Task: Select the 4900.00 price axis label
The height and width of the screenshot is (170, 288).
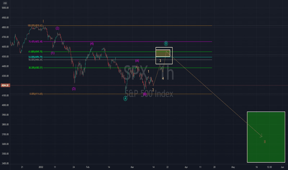Action: pos(5,18)
